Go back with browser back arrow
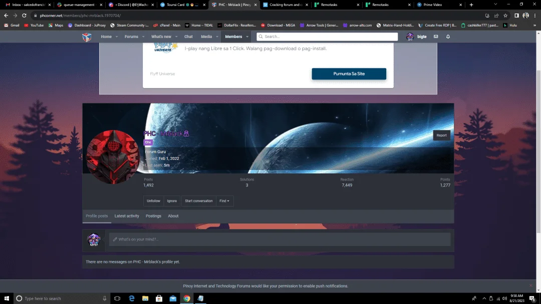Viewport: 541px width, 304px height. 6,15
